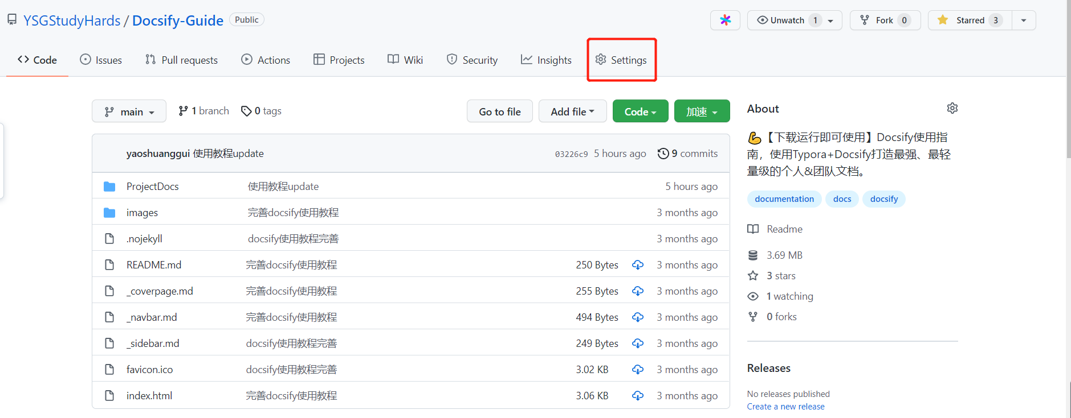Click the database icon beside 3.69 MB

tap(753, 255)
